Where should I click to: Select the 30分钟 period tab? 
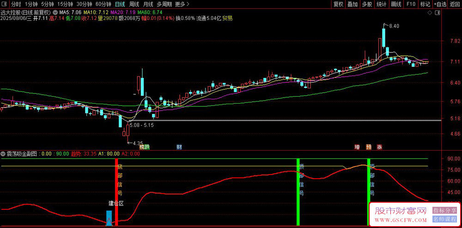click(84, 5)
